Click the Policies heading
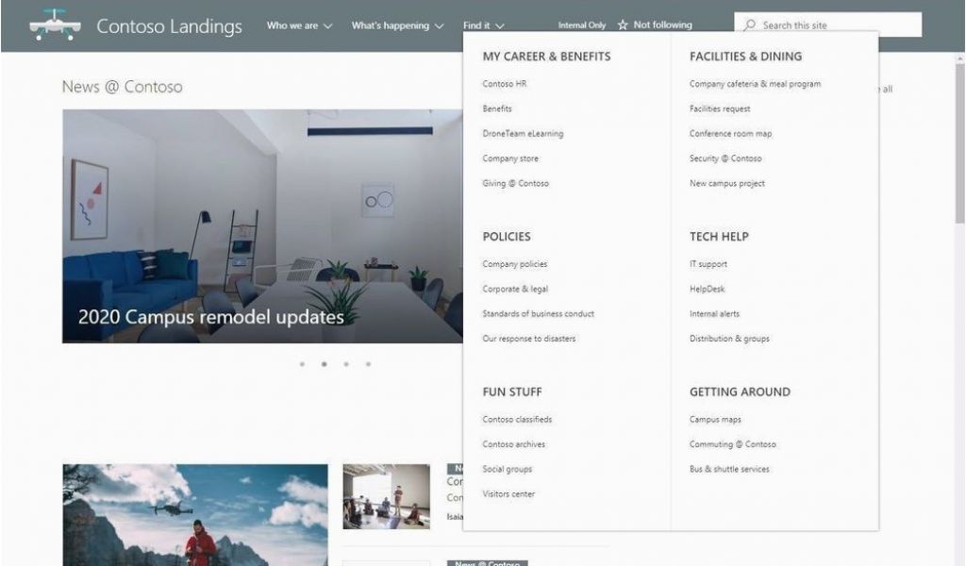 pos(507,237)
